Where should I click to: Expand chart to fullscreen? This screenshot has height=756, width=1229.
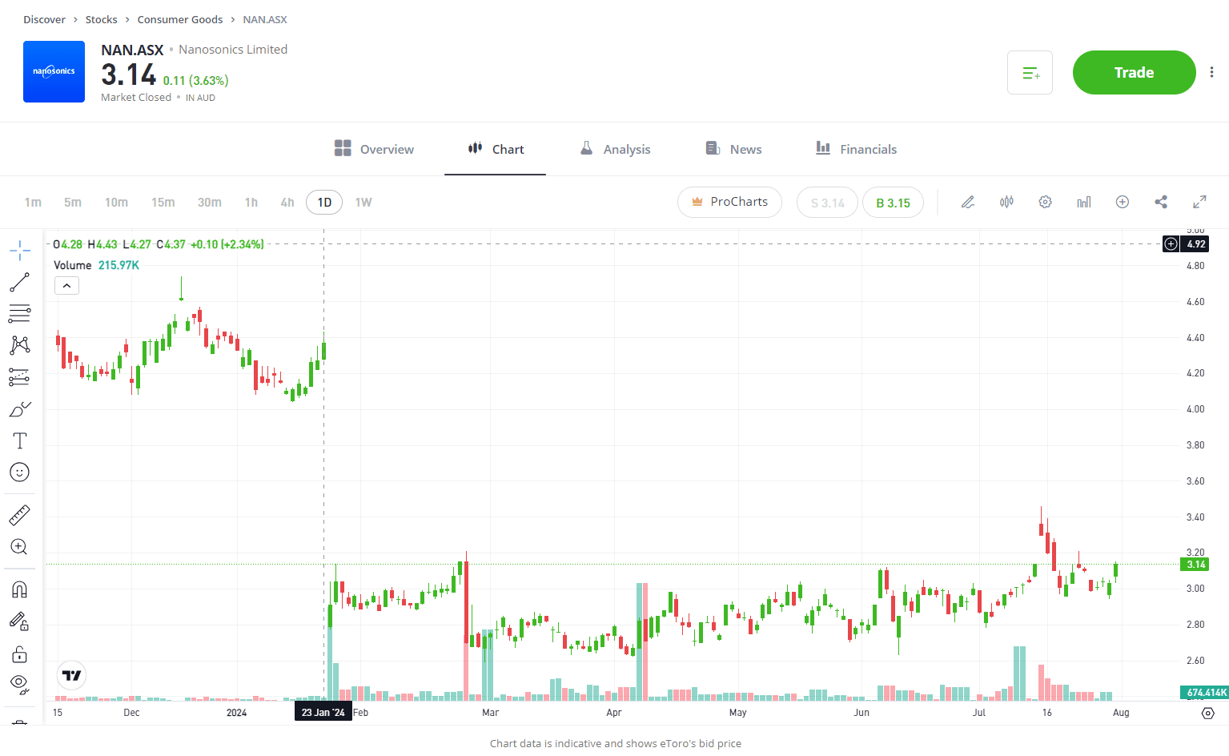[x=1199, y=202]
